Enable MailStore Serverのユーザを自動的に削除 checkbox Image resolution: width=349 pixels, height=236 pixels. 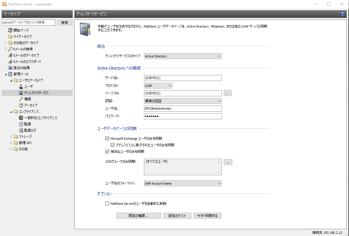point(107,203)
